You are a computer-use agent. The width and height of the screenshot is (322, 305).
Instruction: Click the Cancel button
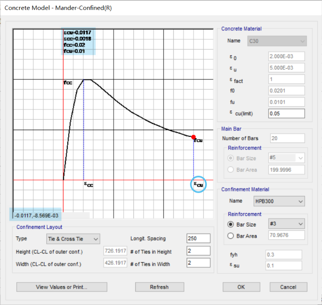pos(288,287)
